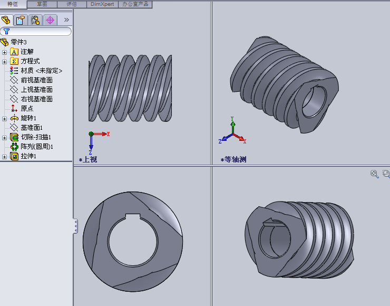Switch to the 办公室产品 tab

click(135, 4)
